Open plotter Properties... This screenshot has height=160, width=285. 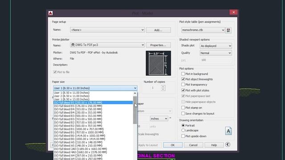[159, 45]
